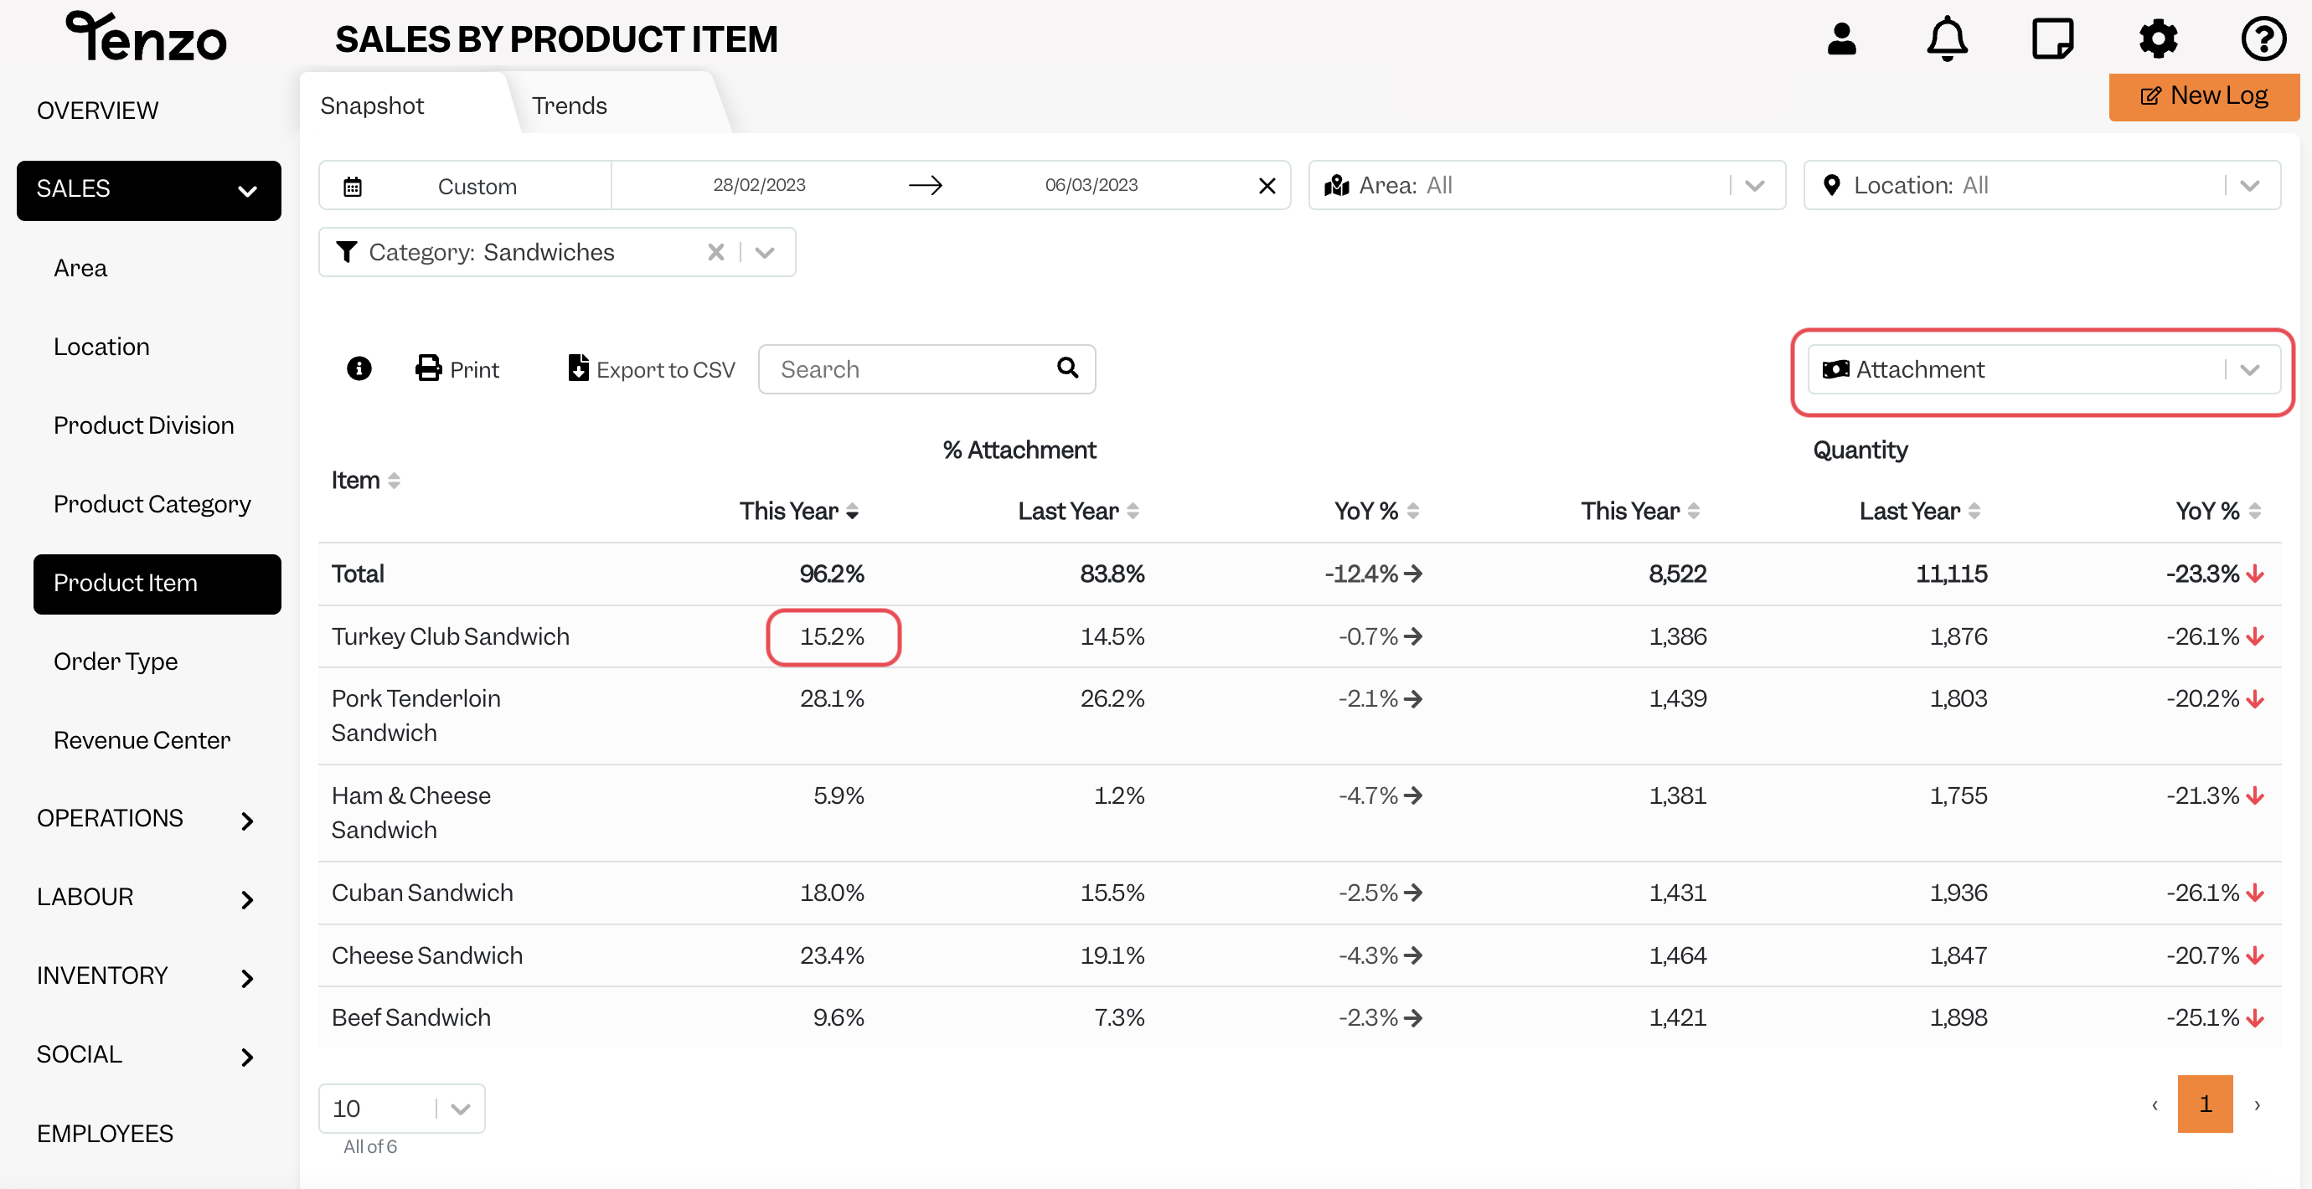
Task: Click the table info icon
Action: click(x=359, y=368)
